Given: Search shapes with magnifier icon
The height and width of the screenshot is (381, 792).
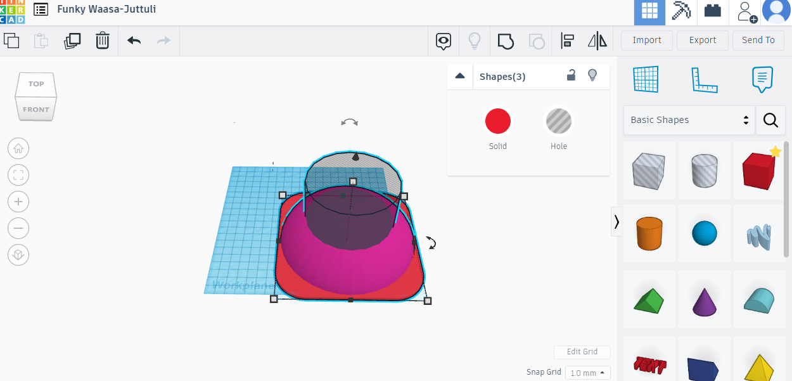Looking at the screenshot, I should [x=770, y=120].
